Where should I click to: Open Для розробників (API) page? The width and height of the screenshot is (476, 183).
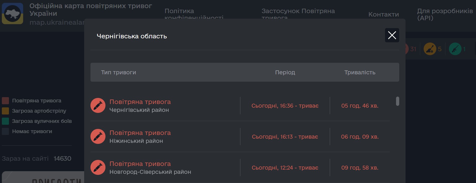click(x=445, y=14)
